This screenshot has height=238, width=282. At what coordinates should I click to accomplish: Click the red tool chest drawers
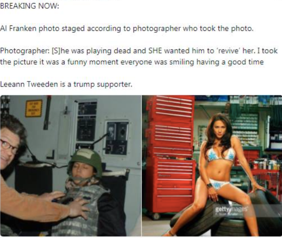[170, 154]
